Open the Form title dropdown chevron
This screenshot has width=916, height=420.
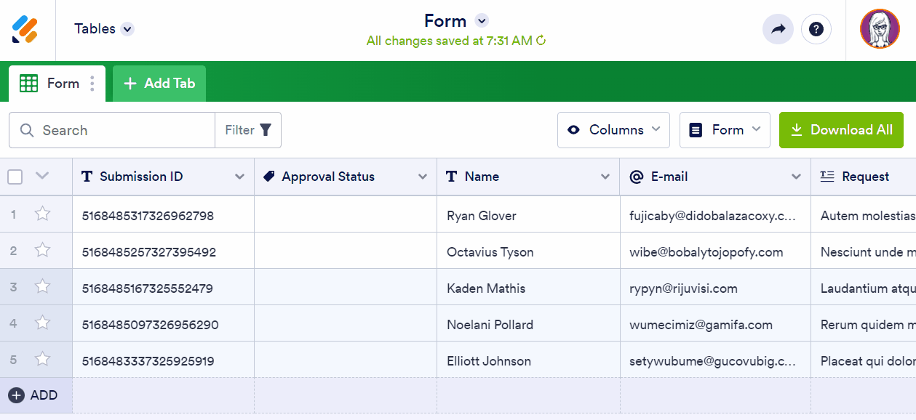coord(482,20)
